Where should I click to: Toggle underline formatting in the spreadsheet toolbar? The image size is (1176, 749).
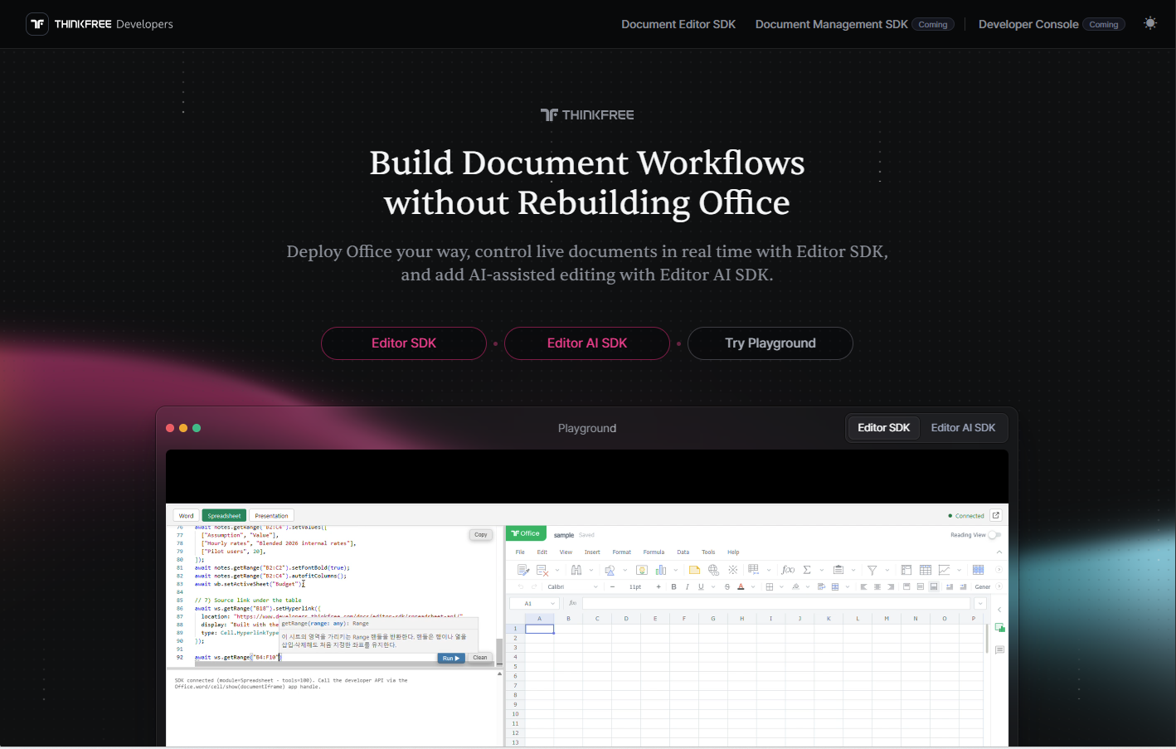coord(701,587)
